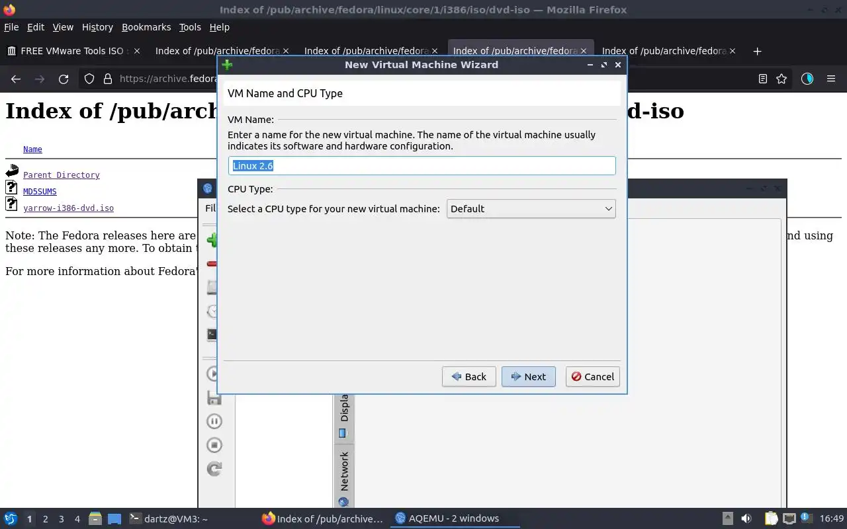
Task: Open Firefox Help menu
Action: (220, 27)
